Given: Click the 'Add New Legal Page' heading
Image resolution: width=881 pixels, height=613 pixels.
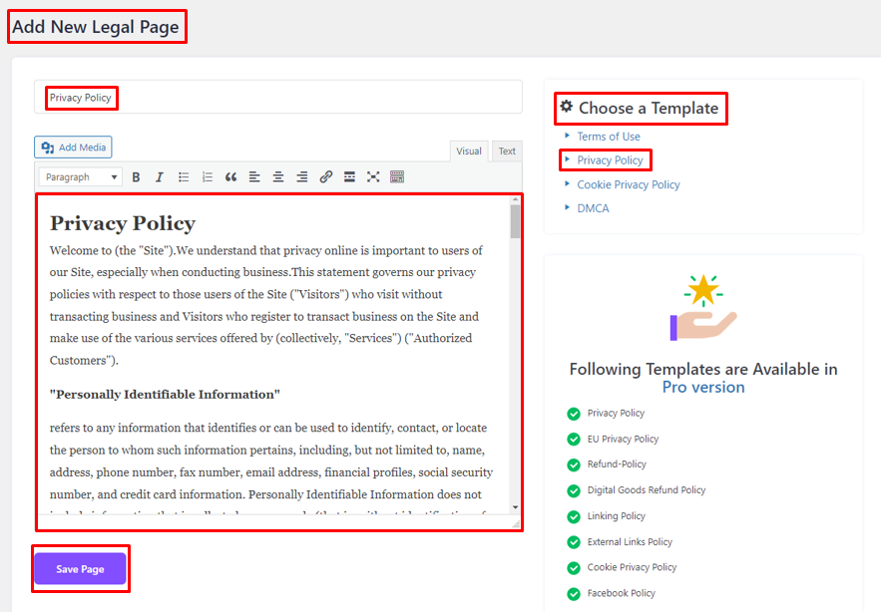Looking at the screenshot, I should (96, 27).
